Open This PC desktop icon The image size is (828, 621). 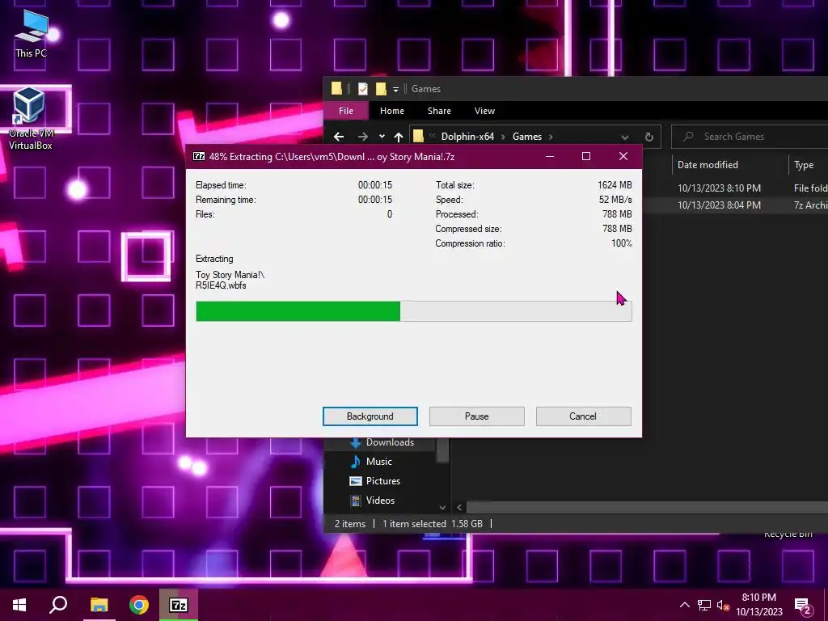click(x=31, y=34)
